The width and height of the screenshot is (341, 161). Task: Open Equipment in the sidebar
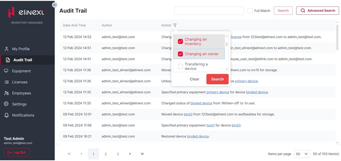coord(21,71)
